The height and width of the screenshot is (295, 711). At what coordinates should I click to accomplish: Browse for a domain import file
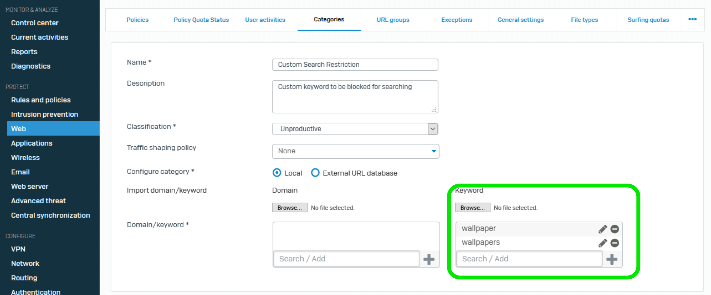[x=290, y=208]
